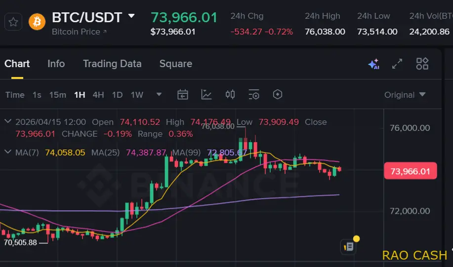Open the BTC/USDT pair selector dropdown arrow
This screenshot has height=267, width=453.
[131, 16]
